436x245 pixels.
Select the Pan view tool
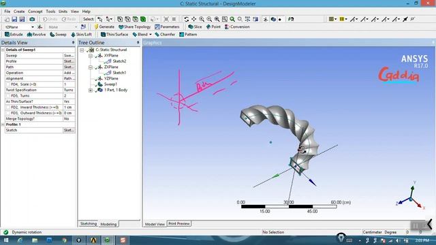[x=193, y=19]
